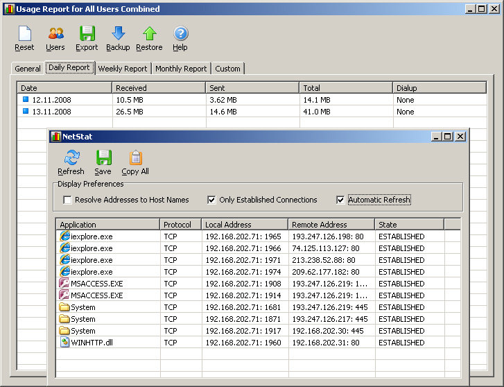Click the System folder icon on port 1917 row

point(64,330)
